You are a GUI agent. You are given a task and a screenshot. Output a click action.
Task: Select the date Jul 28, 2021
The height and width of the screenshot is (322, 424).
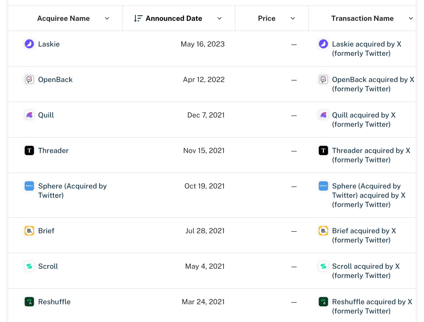click(205, 231)
